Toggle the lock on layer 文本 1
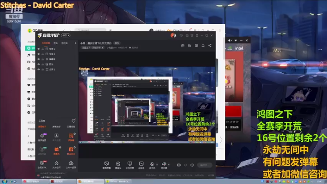The width and height of the screenshot is (327, 184). pos(43,54)
